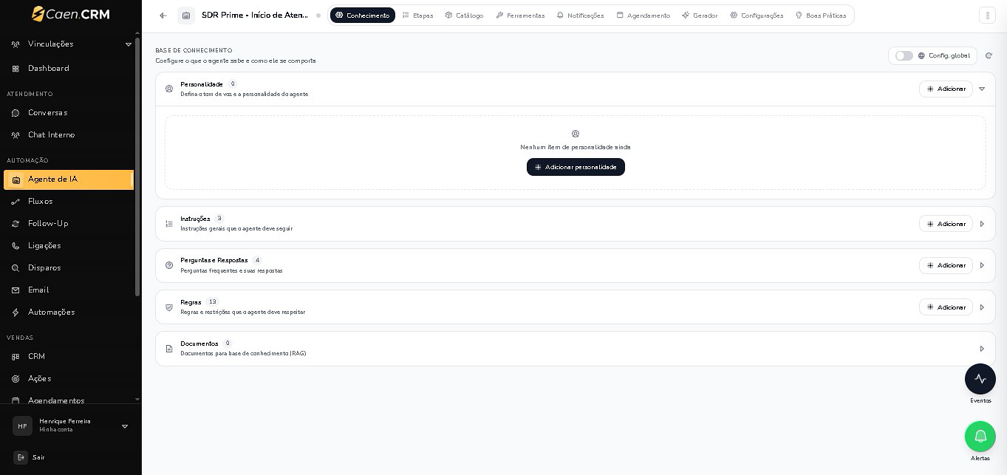Screen dimensions: 1007x475
Task: Click Adicionar in the Regras row
Action: pos(946,307)
